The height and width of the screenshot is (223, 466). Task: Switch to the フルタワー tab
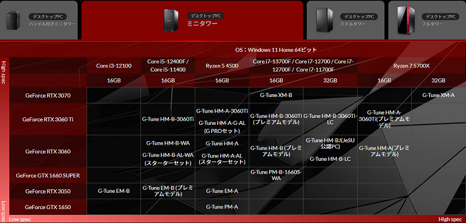(x=427, y=20)
